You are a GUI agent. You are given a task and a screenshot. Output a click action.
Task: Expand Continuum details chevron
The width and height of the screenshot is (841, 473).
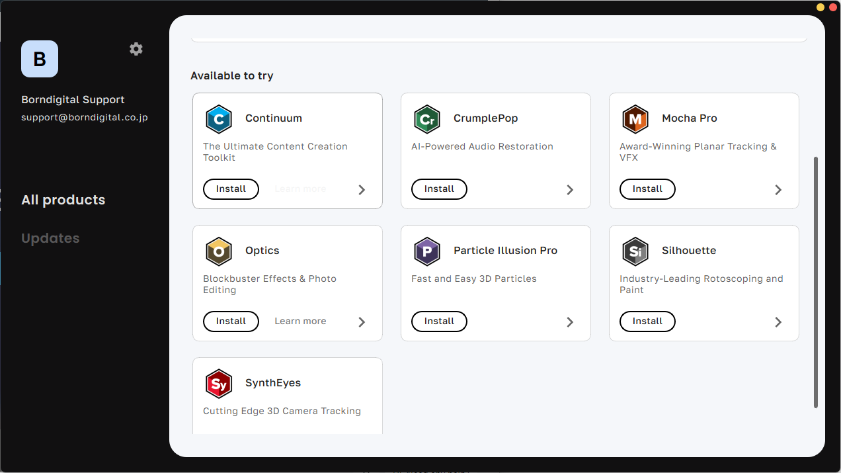coord(362,190)
